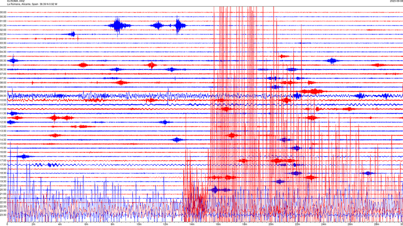Click the '15:30' time row label
This screenshot has height=226, width=403.
3,148
